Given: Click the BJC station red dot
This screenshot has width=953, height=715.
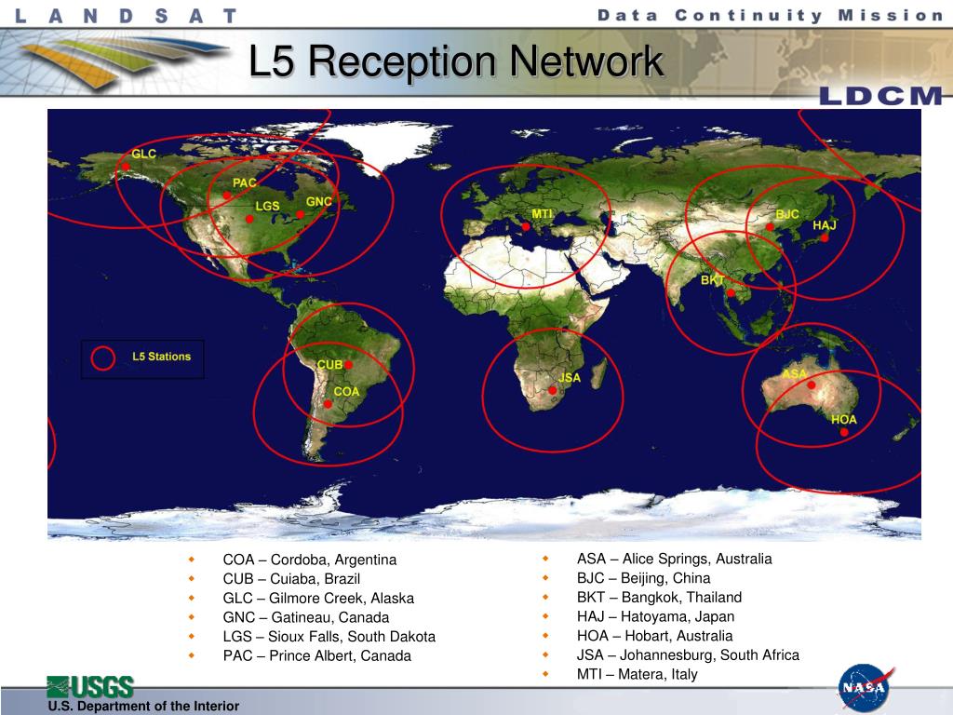Looking at the screenshot, I should tap(770, 227).
